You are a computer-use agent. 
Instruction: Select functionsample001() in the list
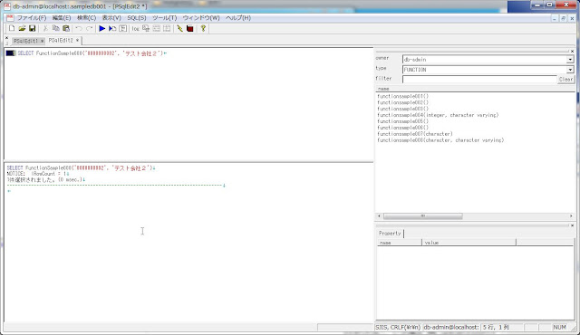point(402,96)
